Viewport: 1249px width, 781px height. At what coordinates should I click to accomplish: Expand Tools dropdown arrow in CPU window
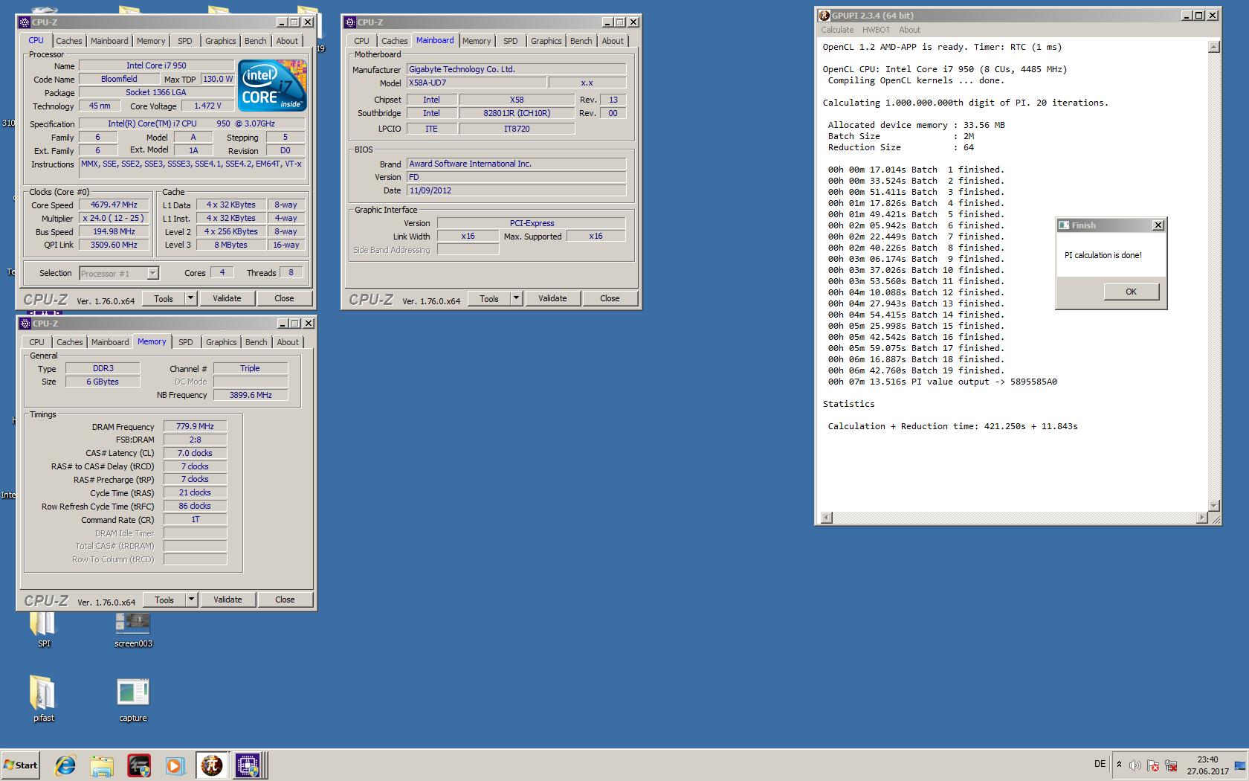click(190, 298)
